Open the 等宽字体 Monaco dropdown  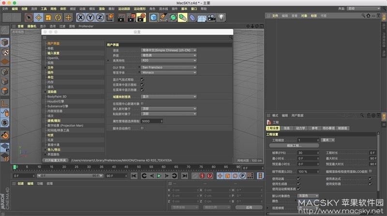click(x=169, y=72)
